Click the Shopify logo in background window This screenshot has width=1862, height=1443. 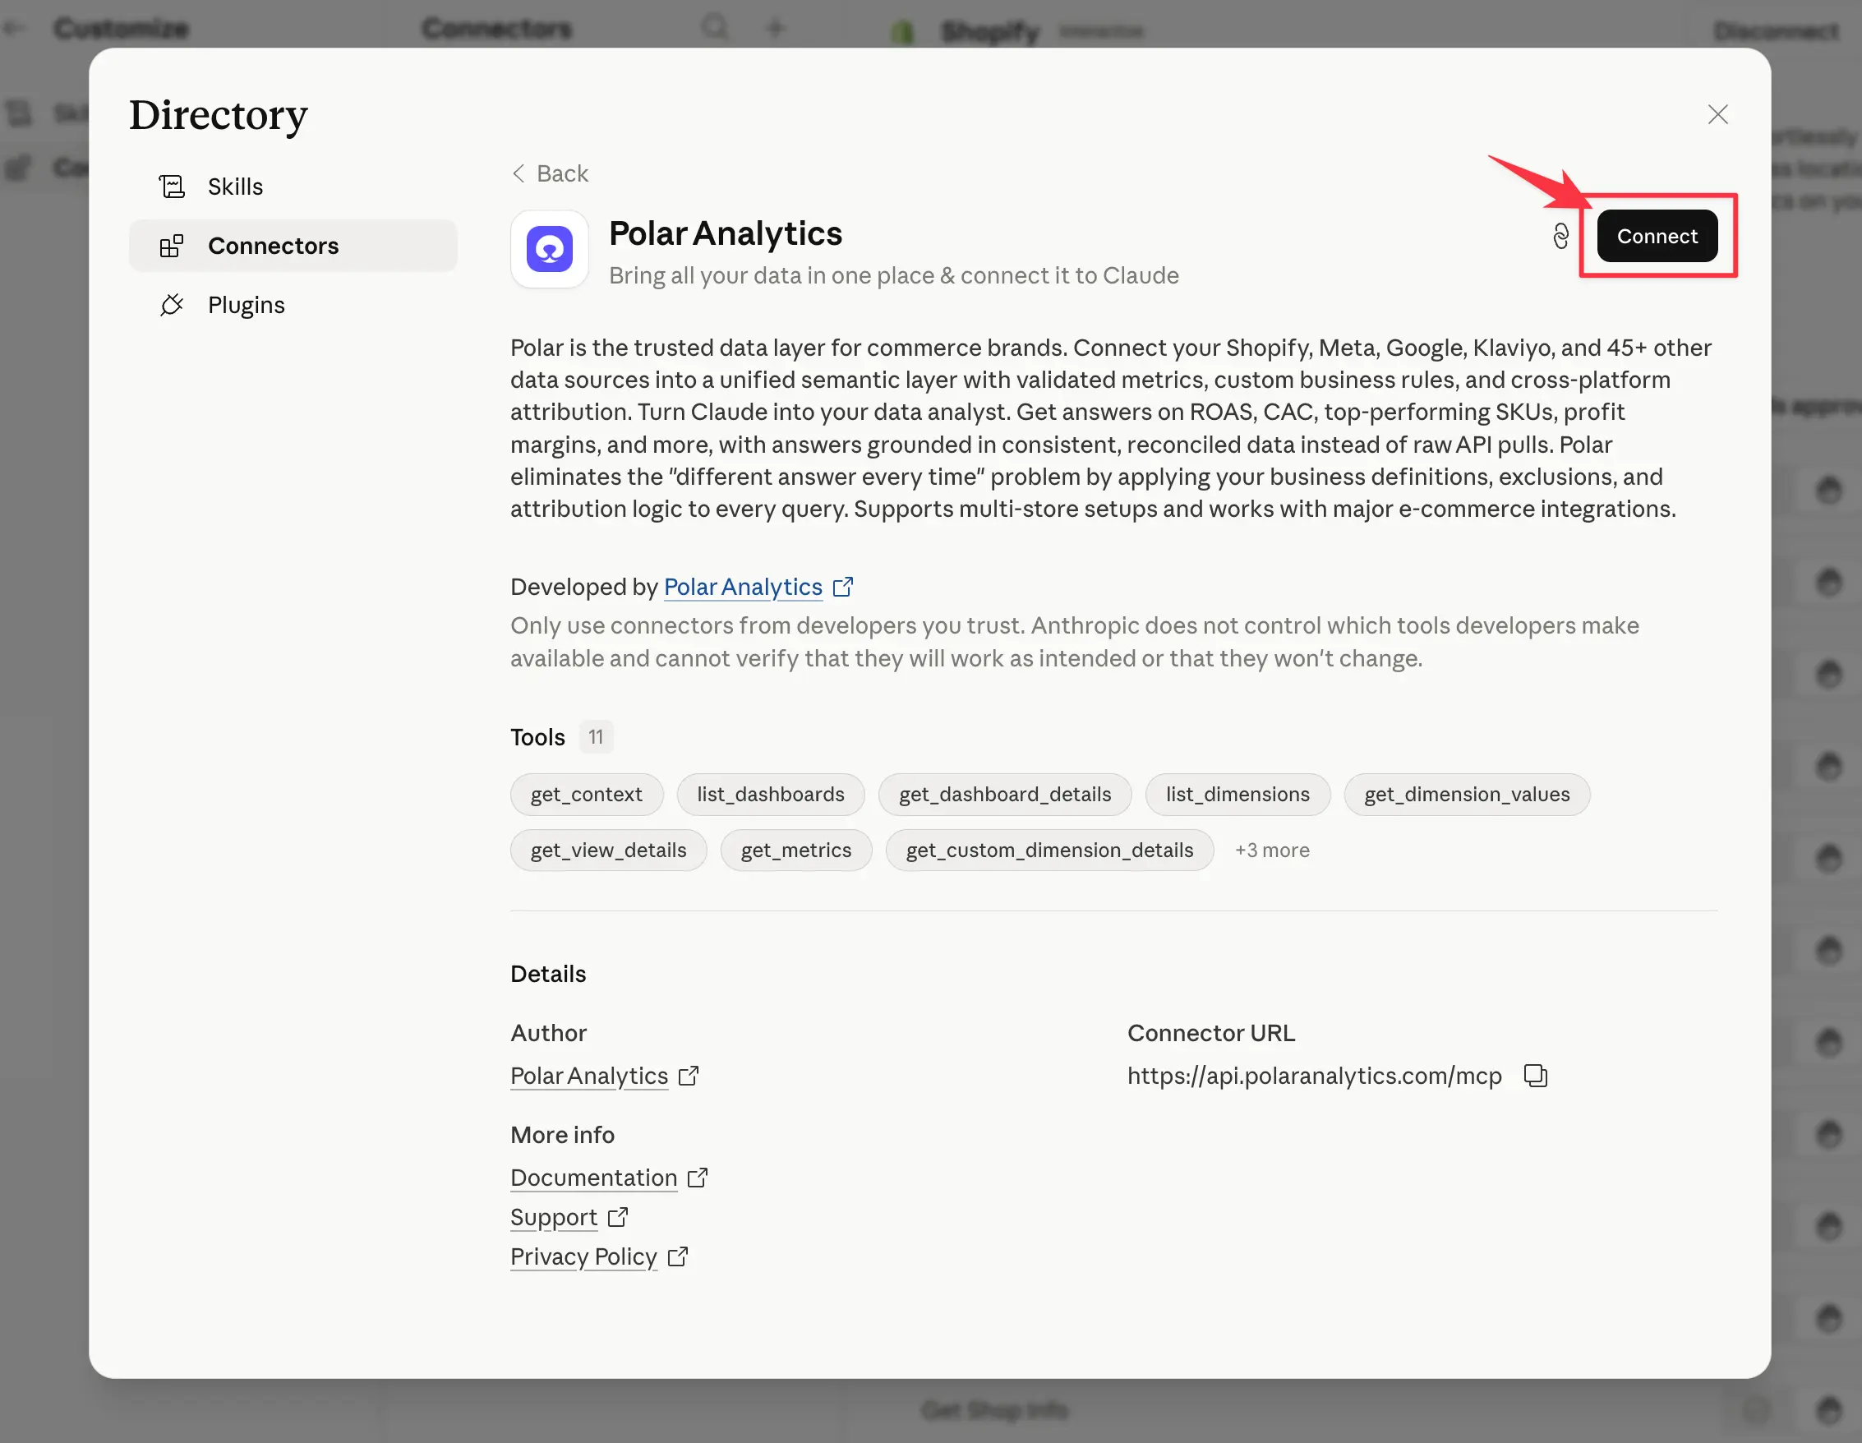[x=902, y=32]
